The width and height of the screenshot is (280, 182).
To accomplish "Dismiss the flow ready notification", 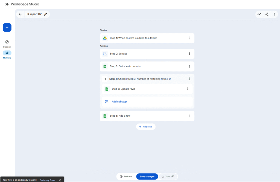I will pos(60,180).
